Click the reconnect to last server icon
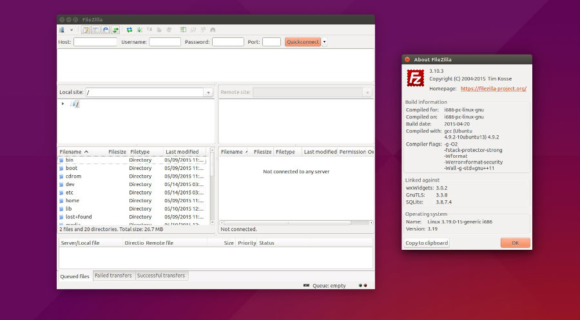 [x=169, y=30]
